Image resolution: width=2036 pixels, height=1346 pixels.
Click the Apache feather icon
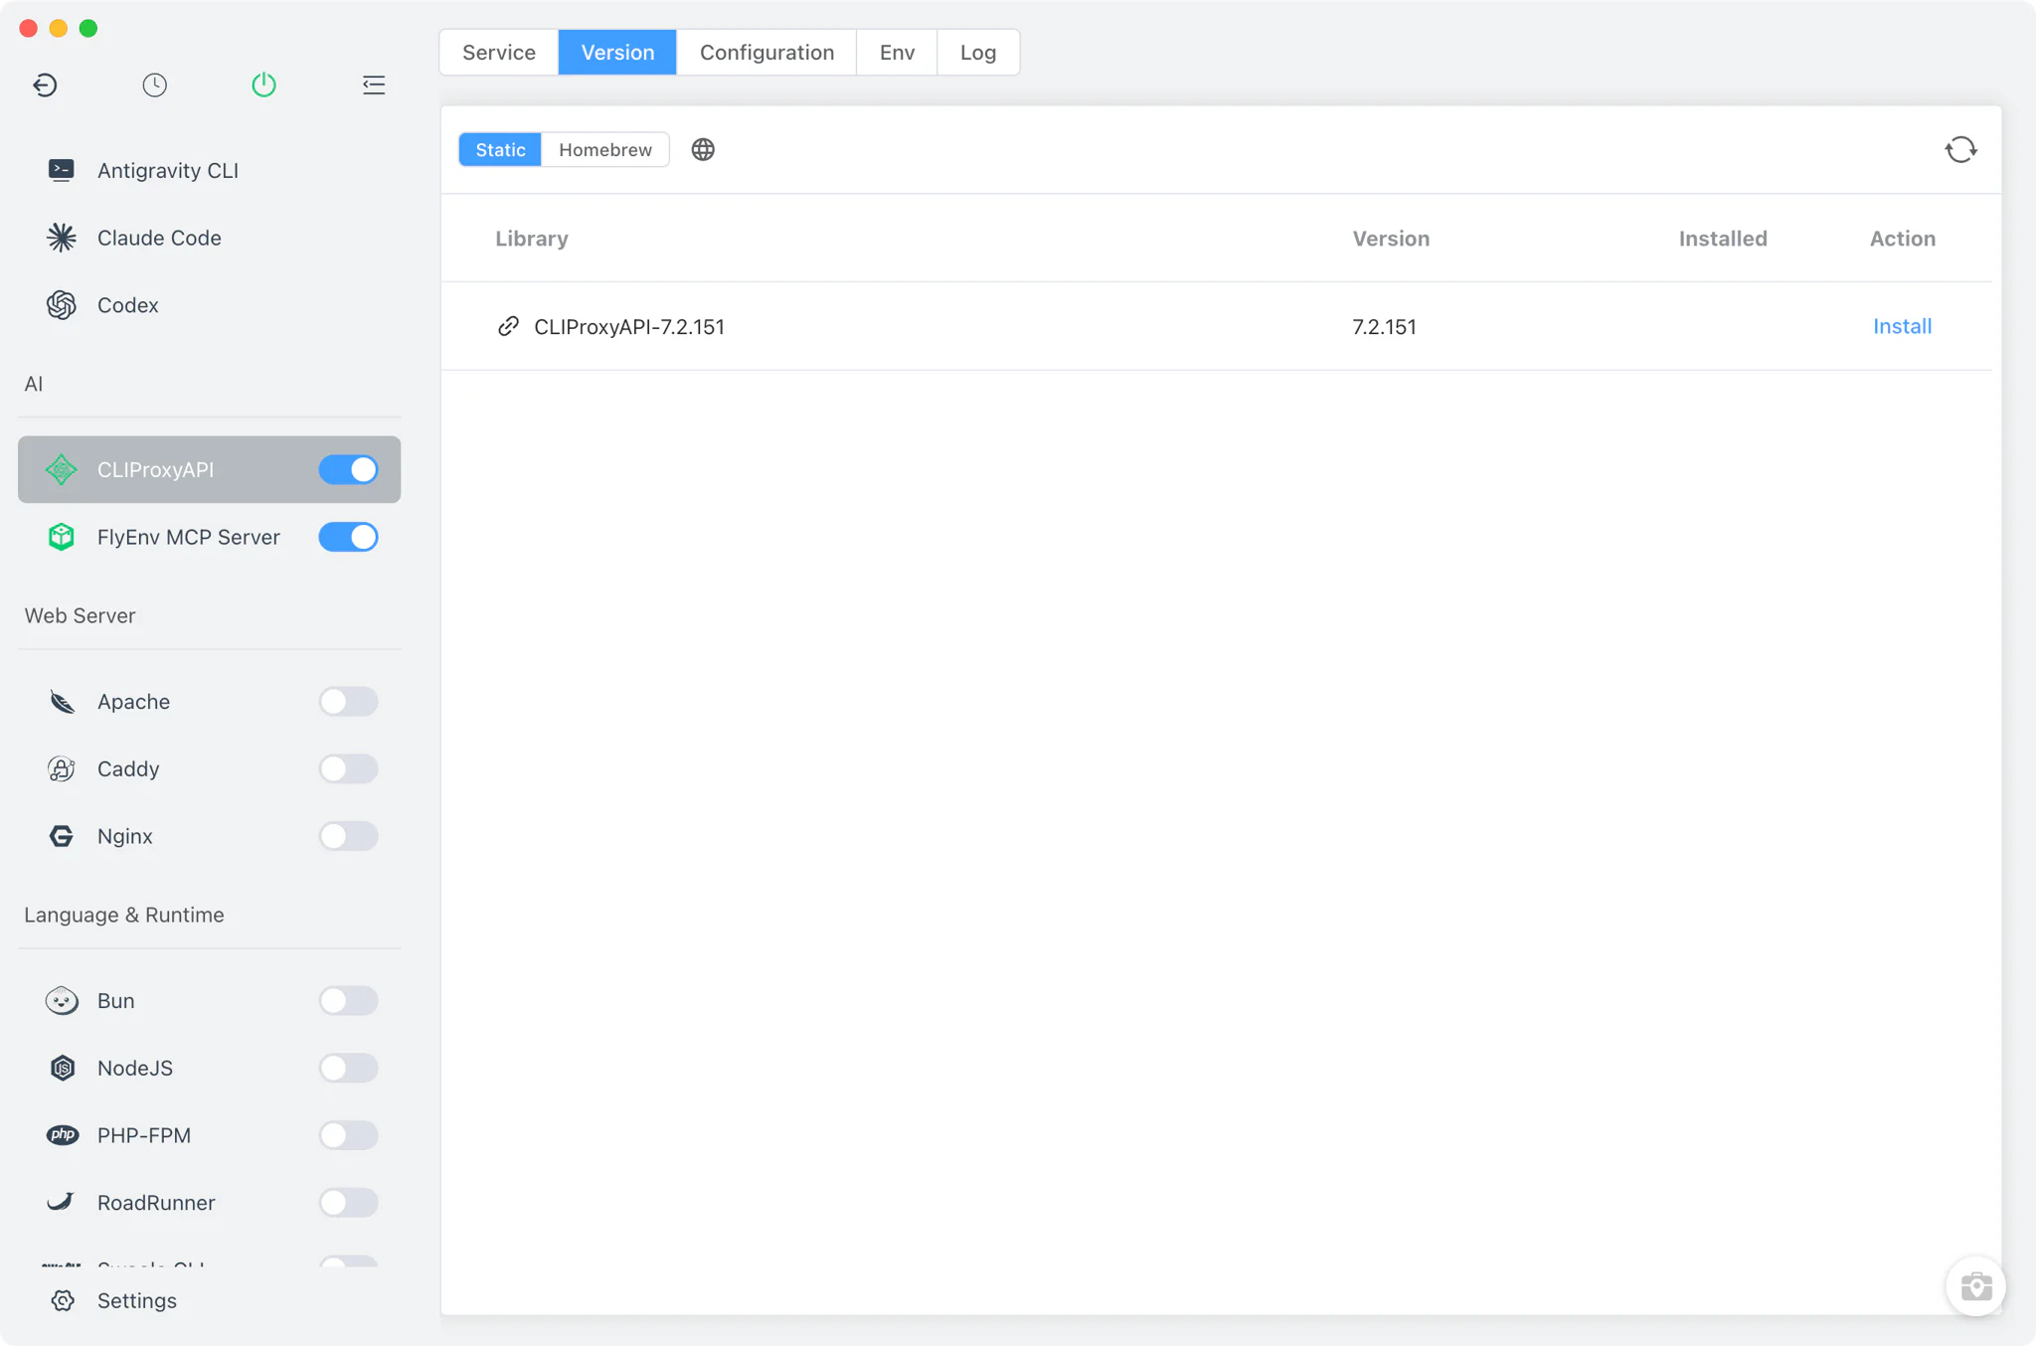62,702
